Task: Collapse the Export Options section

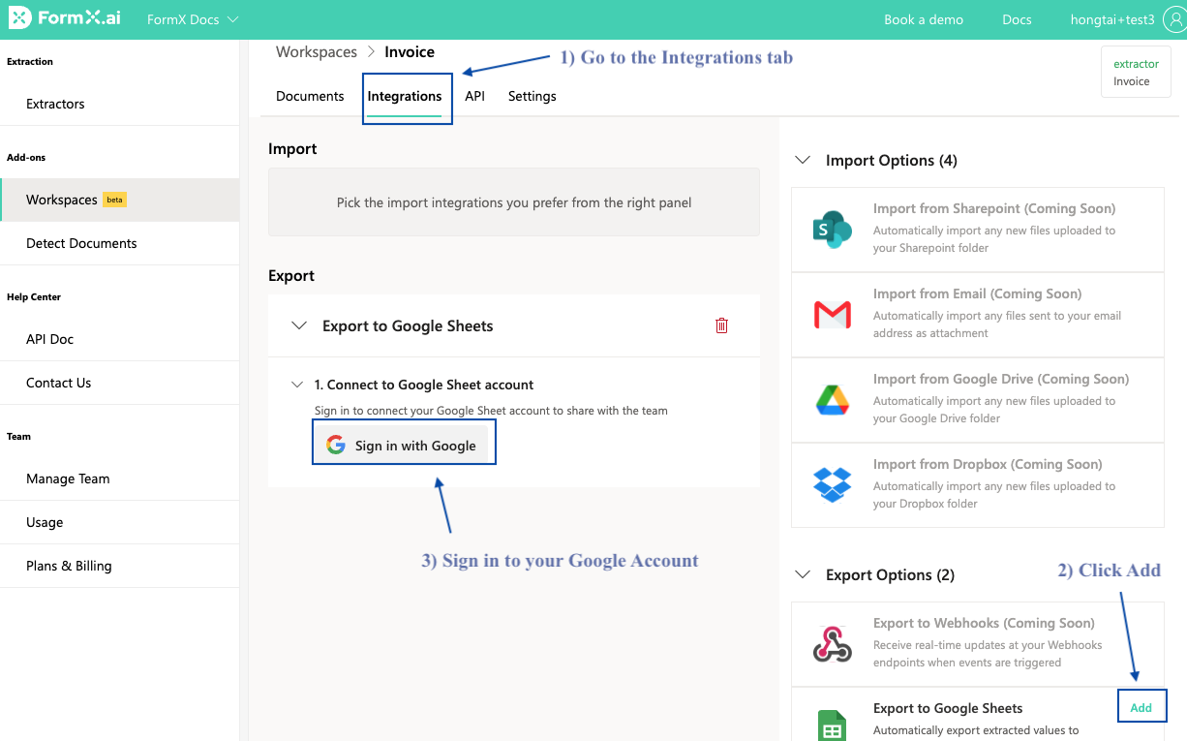Action: point(803,574)
